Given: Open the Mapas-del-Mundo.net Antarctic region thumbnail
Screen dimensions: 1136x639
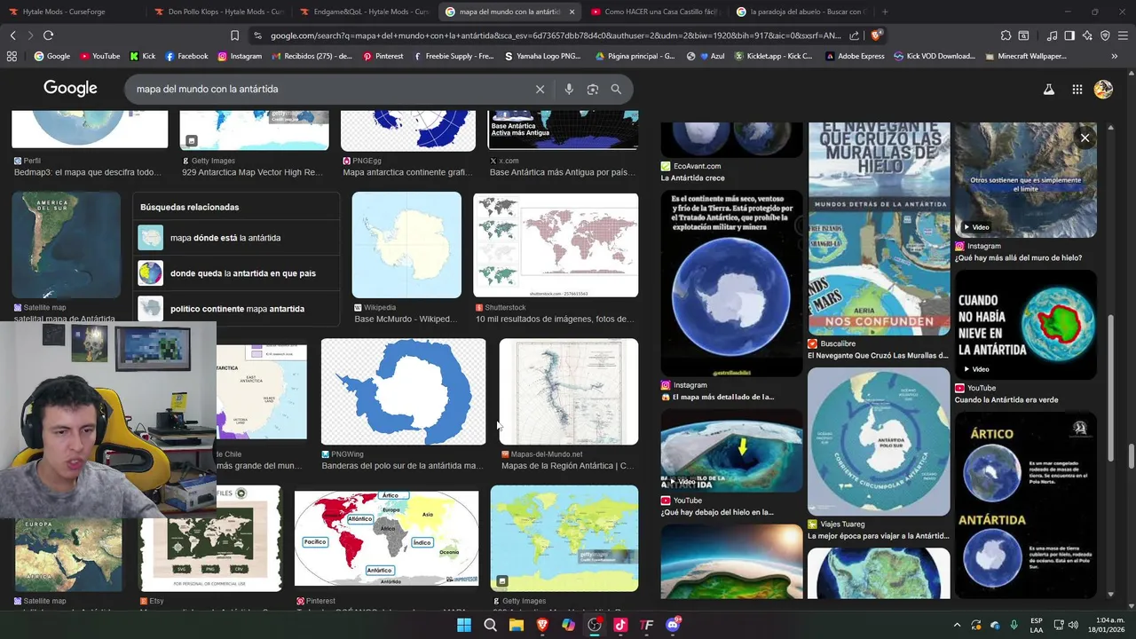Looking at the screenshot, I should [568, 391].
